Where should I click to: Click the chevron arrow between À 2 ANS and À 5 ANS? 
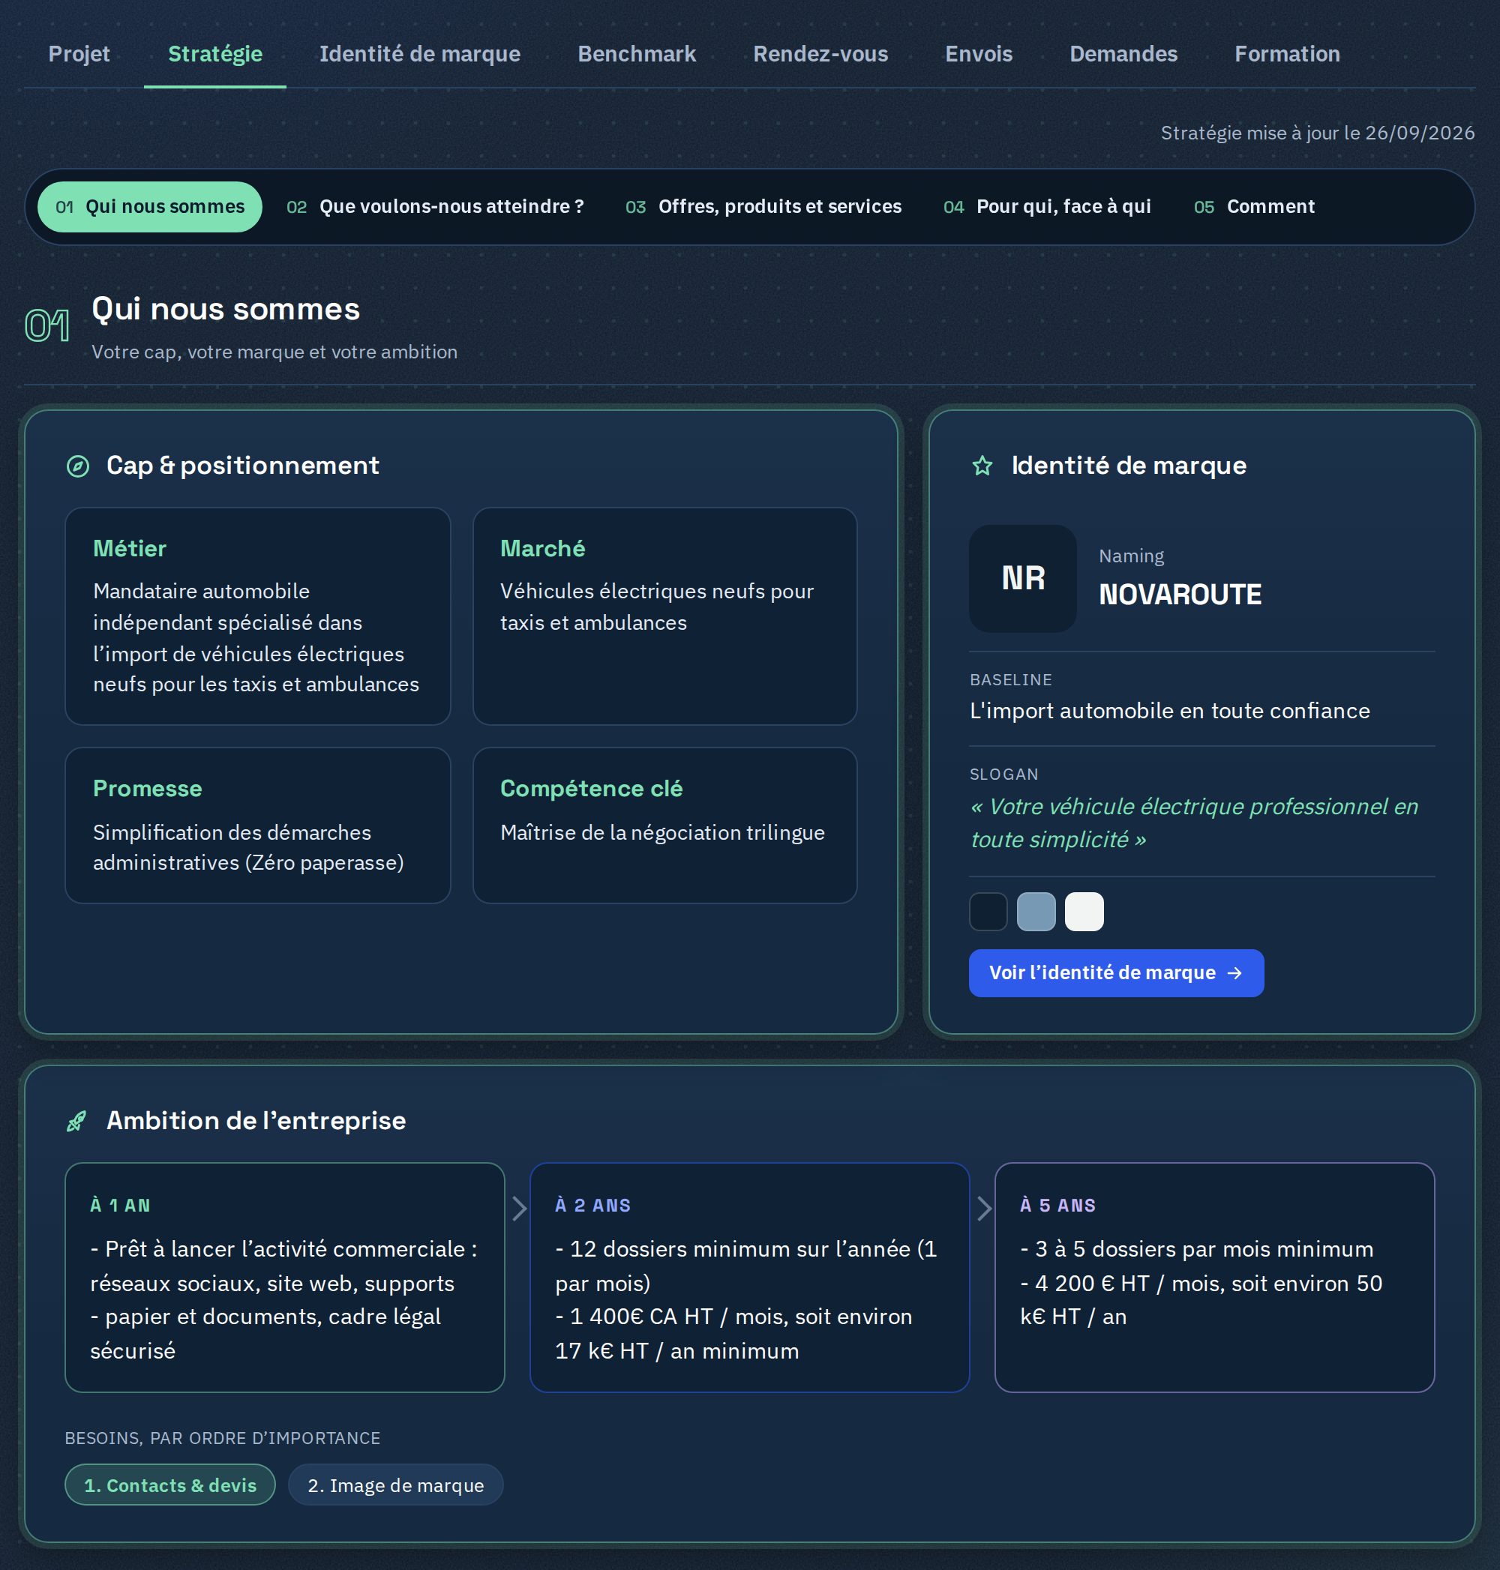(983, 1208)
